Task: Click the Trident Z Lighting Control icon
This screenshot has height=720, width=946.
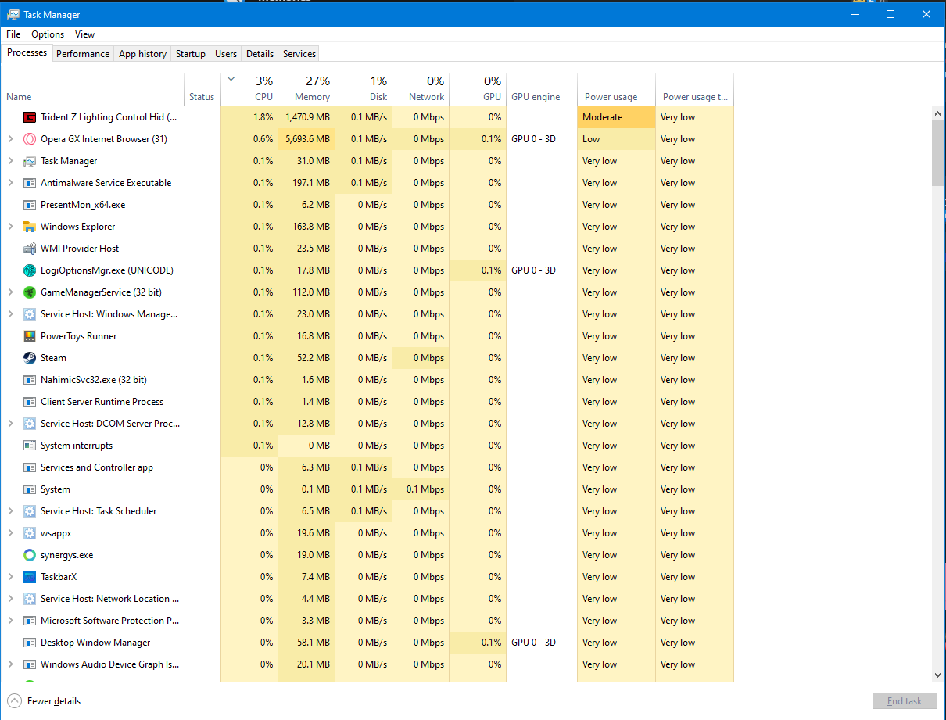Action: pos(30,117)
